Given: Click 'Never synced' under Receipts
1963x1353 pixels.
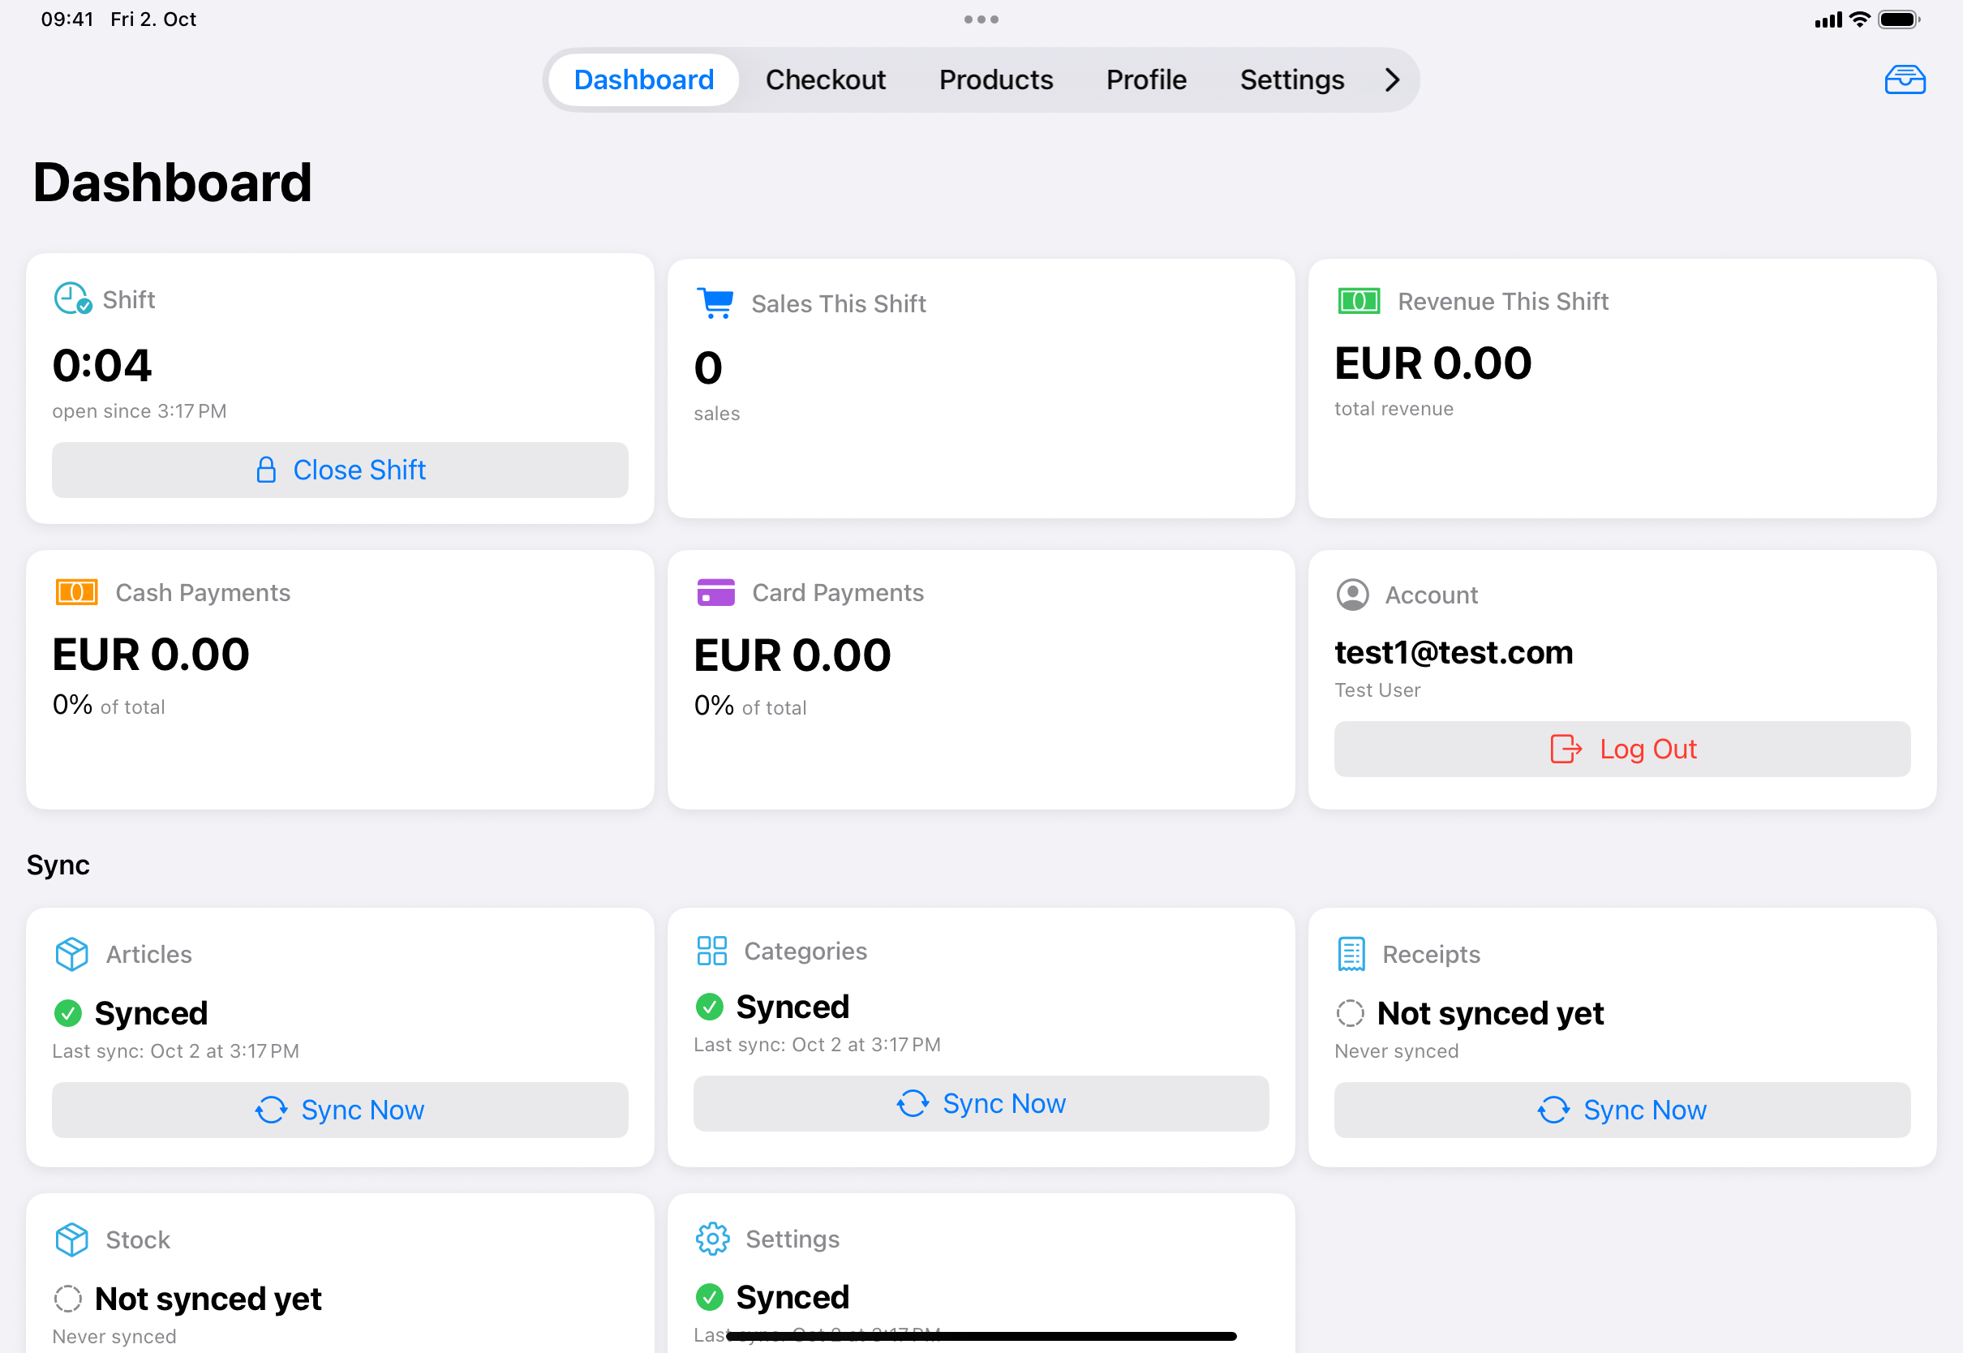Looking at the screenshot, I should pos(1396,1051).
